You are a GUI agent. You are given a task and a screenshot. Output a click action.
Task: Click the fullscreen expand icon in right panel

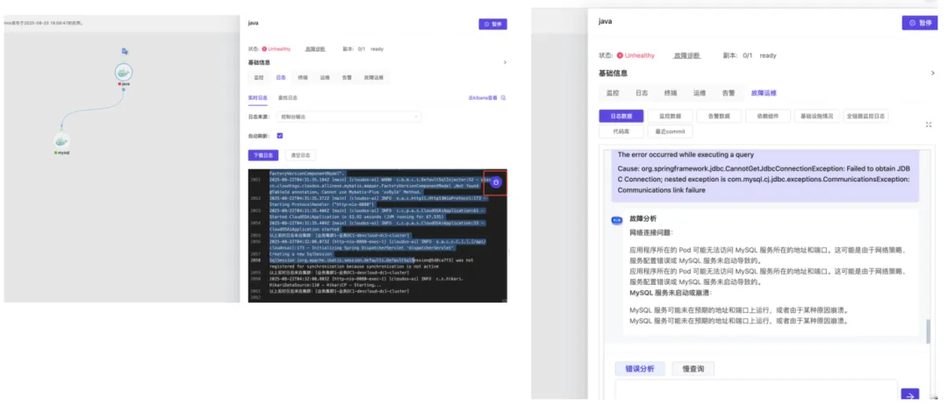pyautogui.click(x=929, y=124)
